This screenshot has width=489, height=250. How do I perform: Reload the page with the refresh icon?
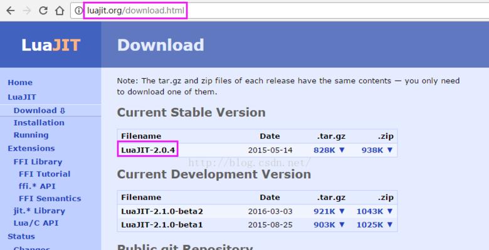click(43, 11)
